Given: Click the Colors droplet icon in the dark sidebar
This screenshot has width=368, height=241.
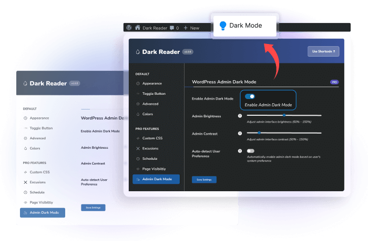Looking at the screenshot, I should (138, 114).
